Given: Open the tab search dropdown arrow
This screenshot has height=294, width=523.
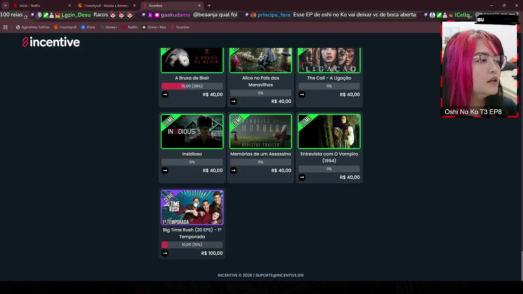Looking at the screenshot, I should tap(5, 5).
